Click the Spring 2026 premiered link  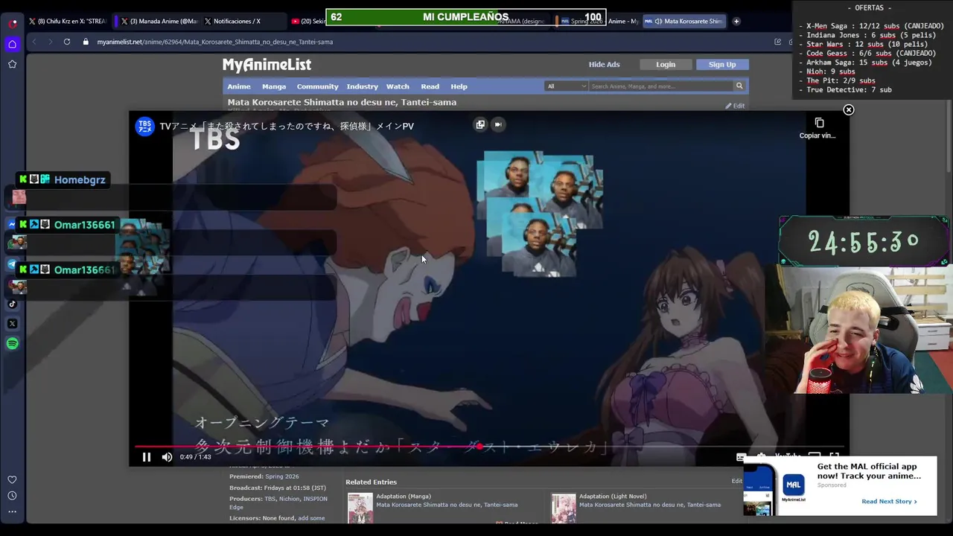(282, 476)
